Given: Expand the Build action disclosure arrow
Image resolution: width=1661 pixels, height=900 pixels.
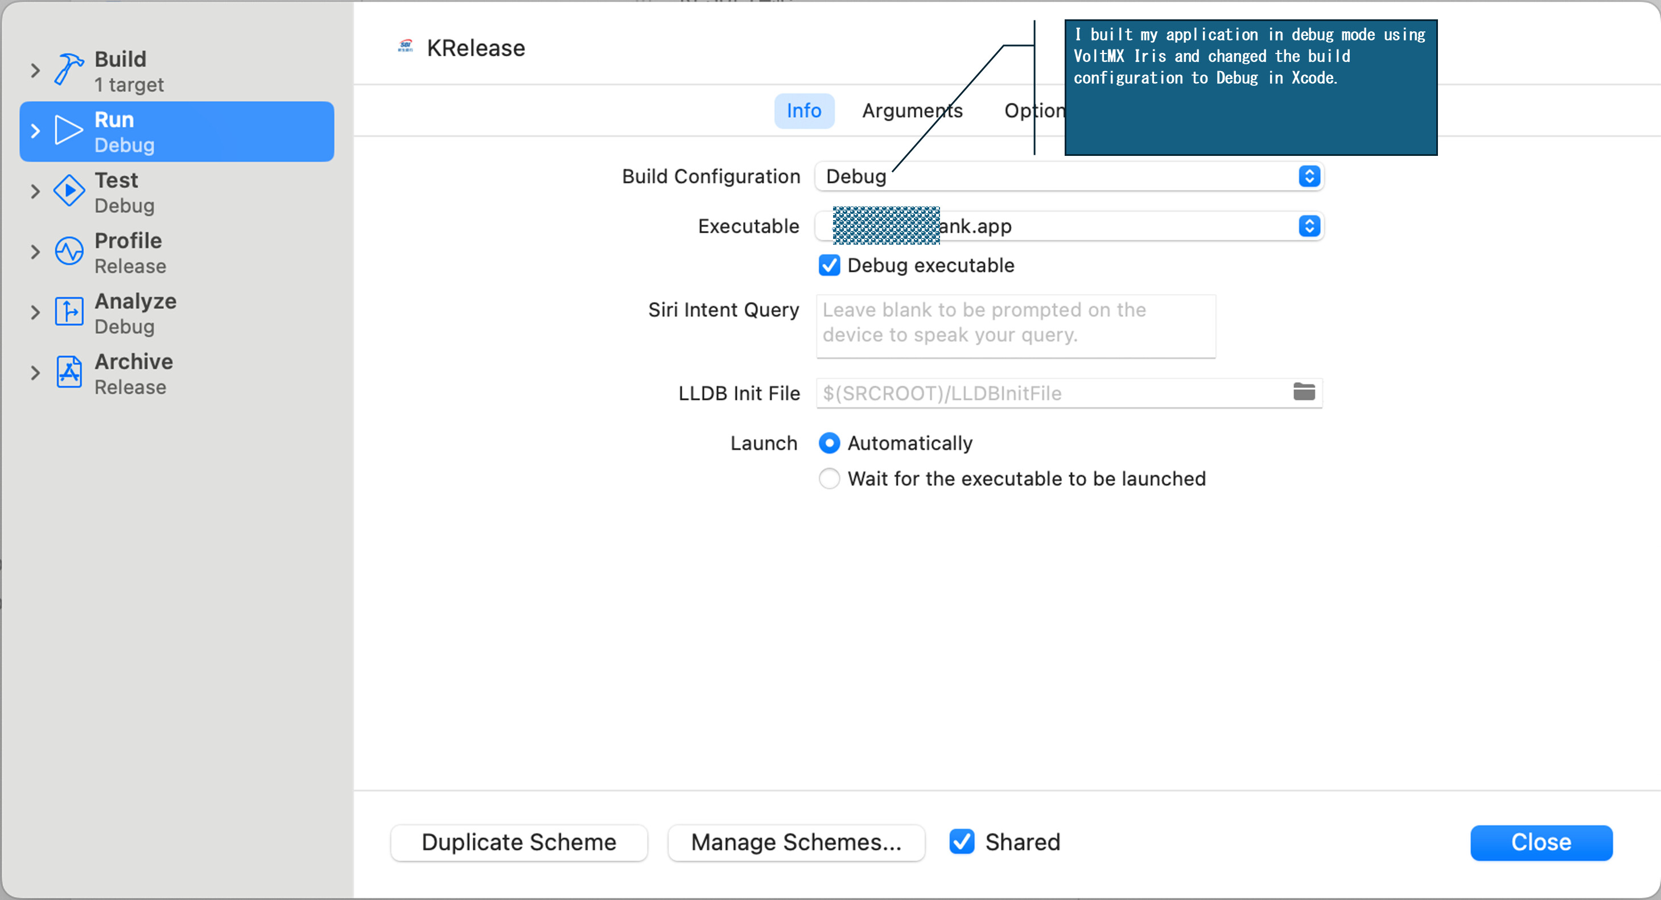Looking at the screenshot, I should click(x=35, y=69).
